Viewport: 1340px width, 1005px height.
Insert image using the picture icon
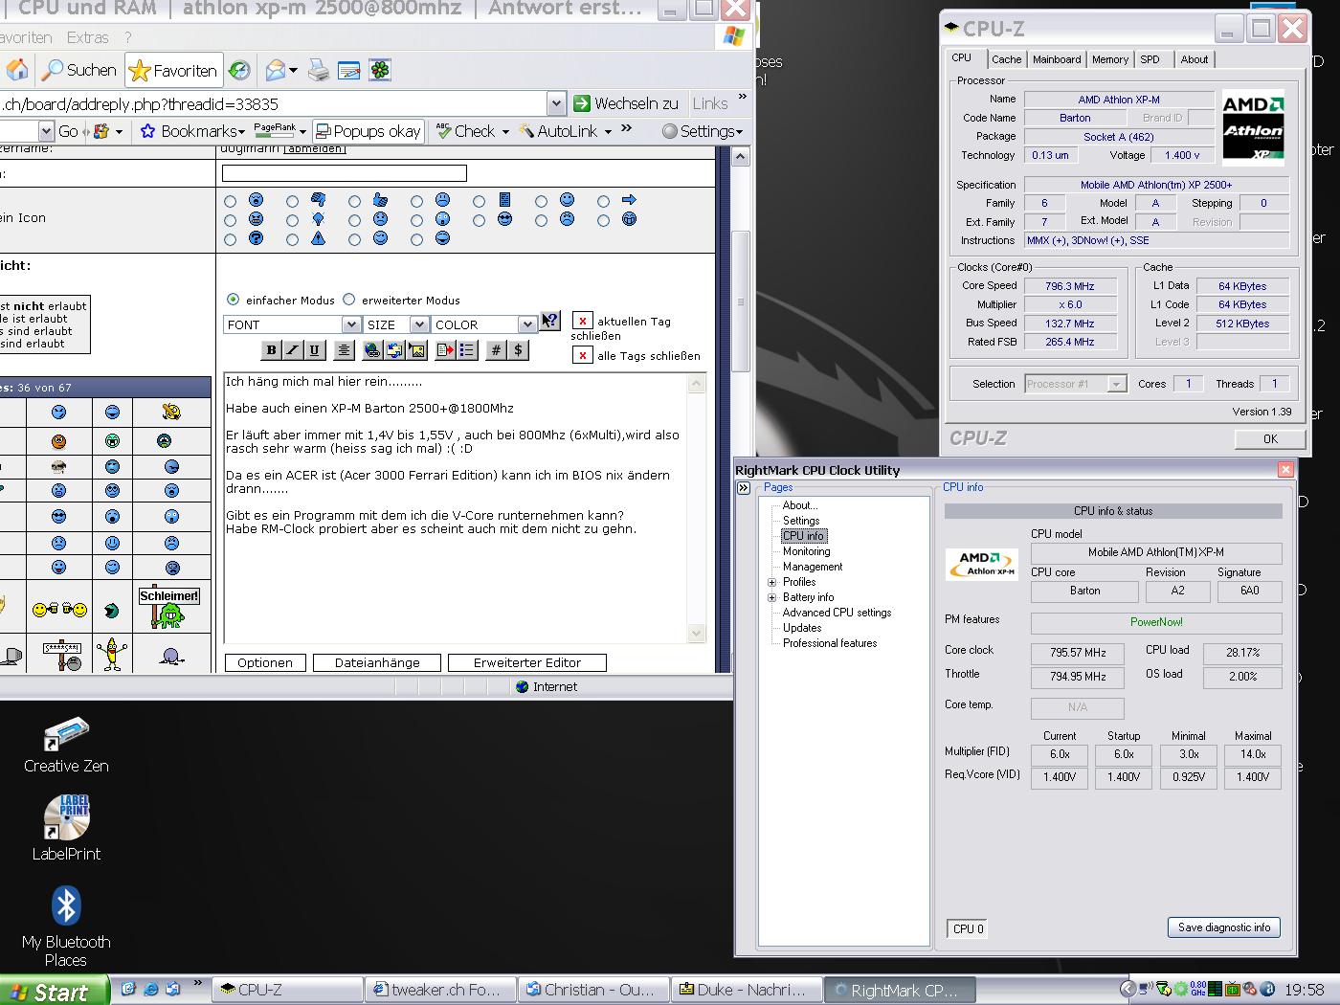point(417,350)
